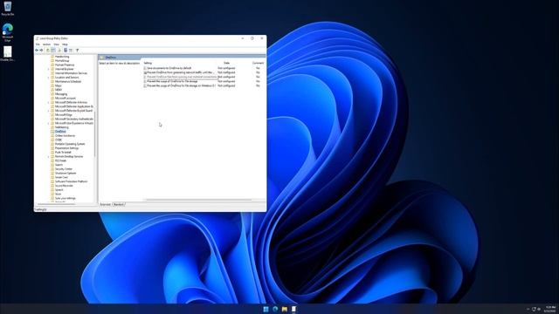
Task: Open the Action menu
Action: (x=46, y=44)
